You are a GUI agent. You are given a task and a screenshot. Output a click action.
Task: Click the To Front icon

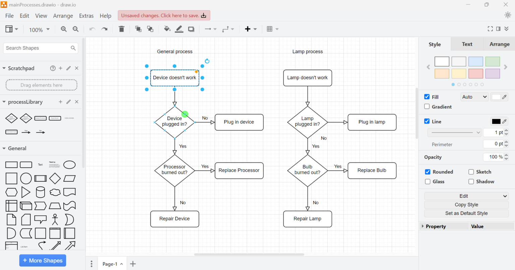[138, 29]
